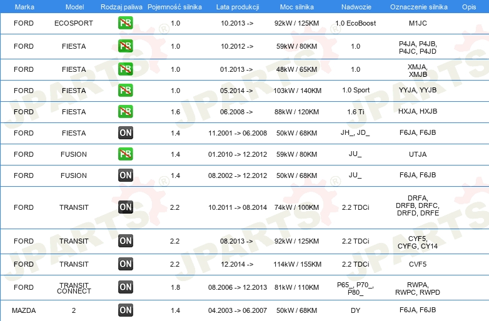This screenshot has height=321, width=489.
Task: Click the DY body cell
Action: coord(356,310)
